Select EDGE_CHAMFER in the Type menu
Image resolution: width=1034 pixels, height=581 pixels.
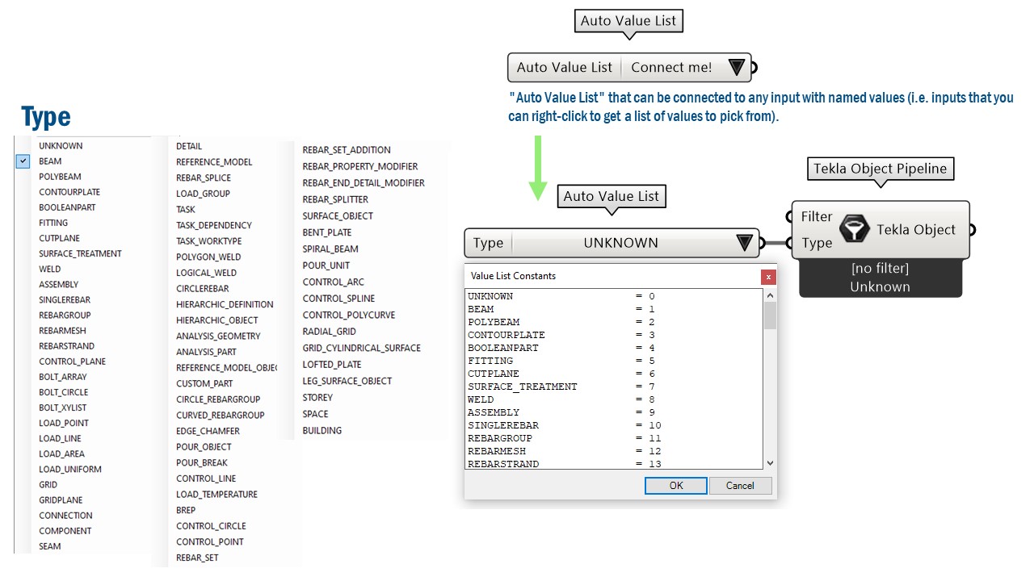click(208, 431)
